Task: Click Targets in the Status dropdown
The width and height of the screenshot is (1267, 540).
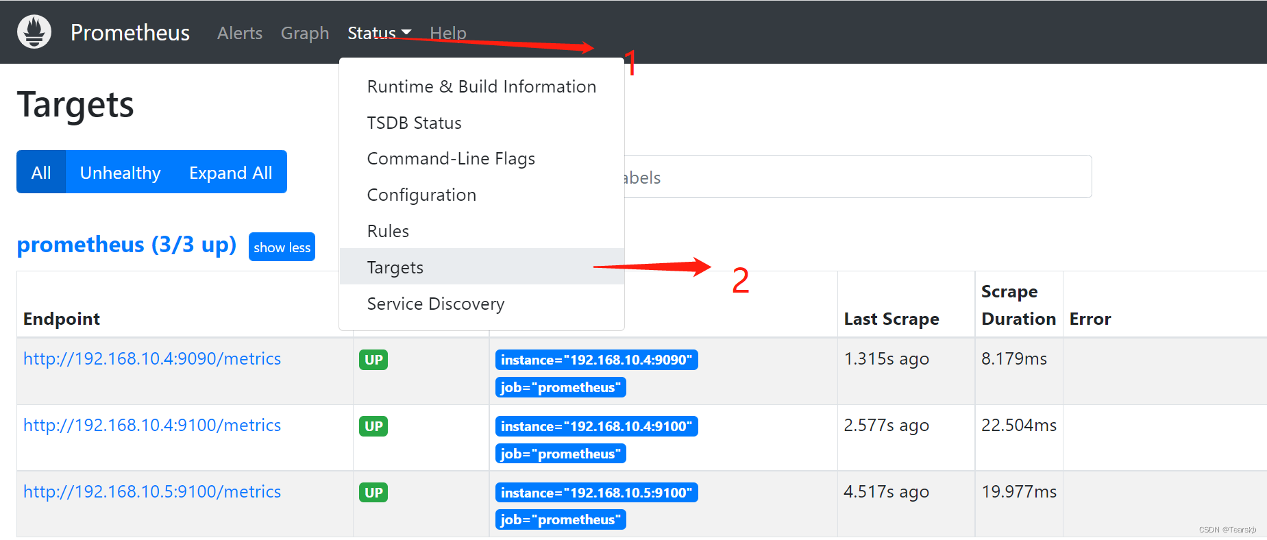Action: [x=482, y=267]
